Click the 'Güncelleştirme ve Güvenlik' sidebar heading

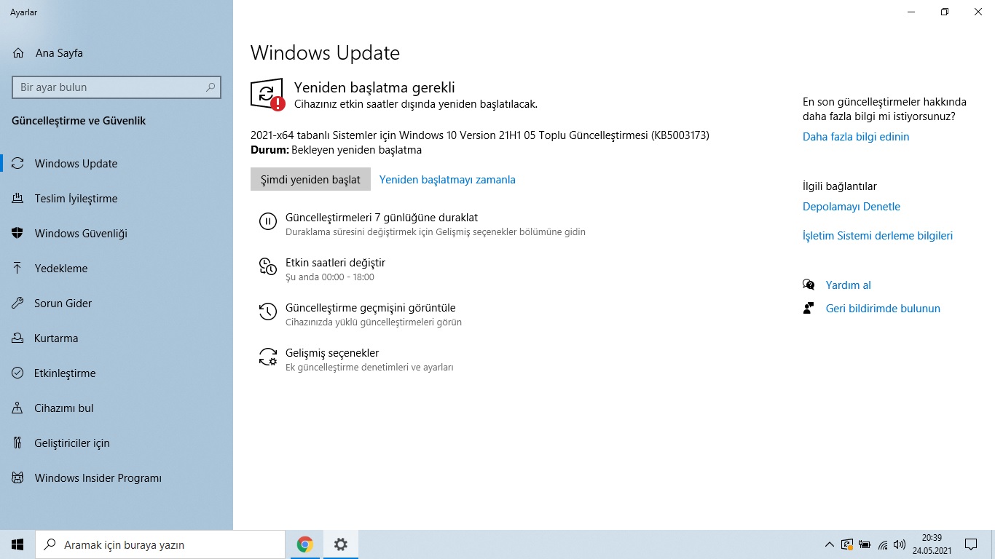pos(79,121)
